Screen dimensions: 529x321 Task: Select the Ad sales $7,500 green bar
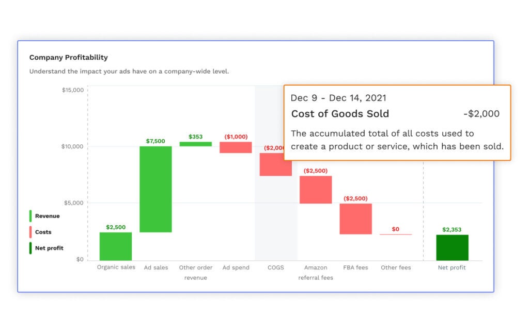(x=155, y=189)
